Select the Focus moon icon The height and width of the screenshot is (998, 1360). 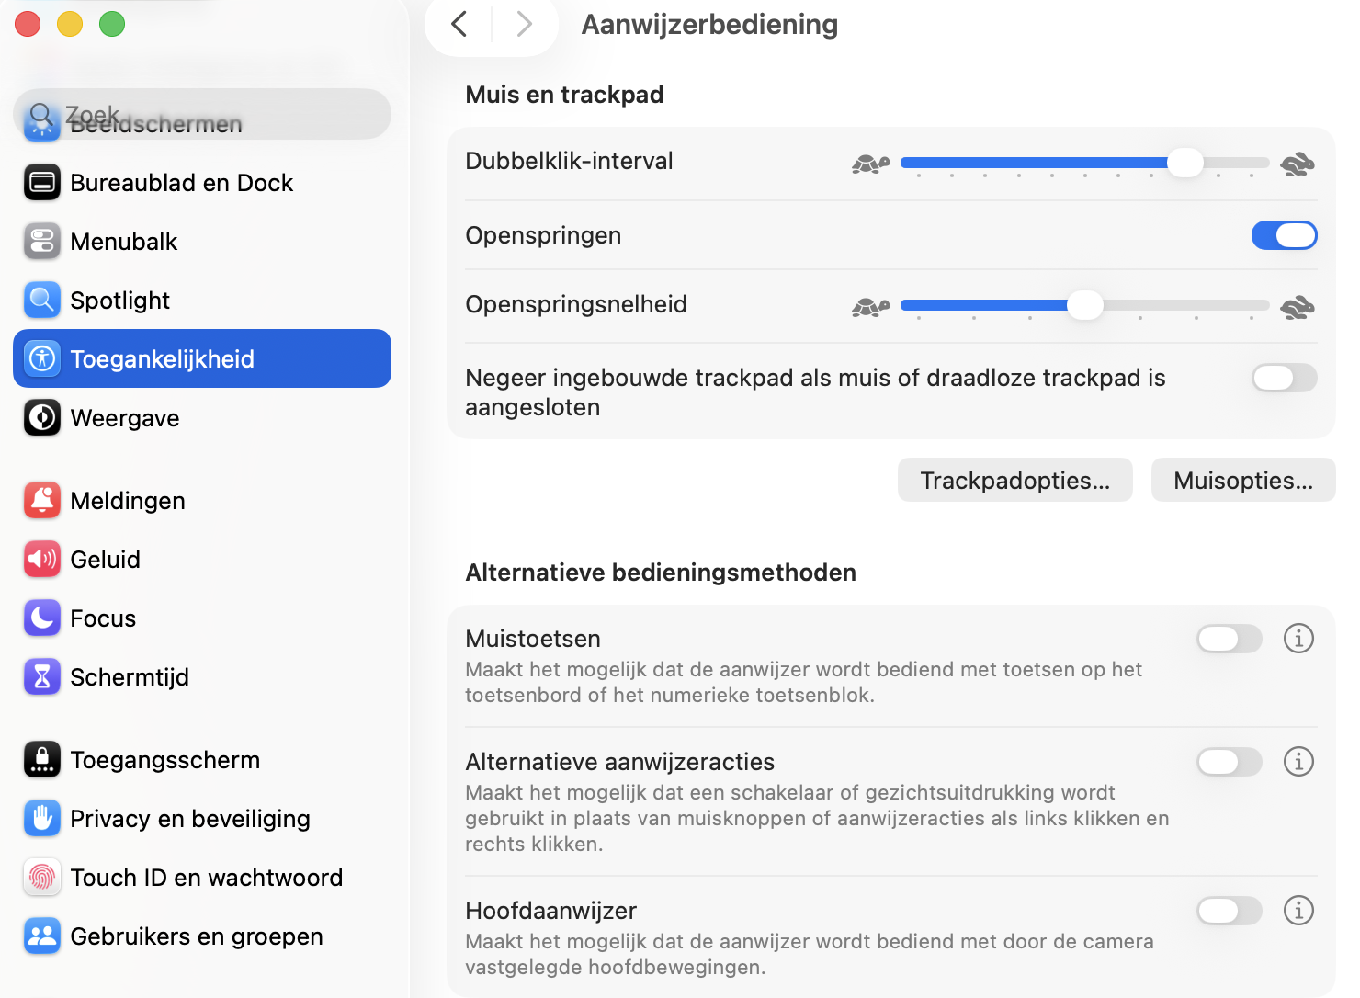click(41, 618)
